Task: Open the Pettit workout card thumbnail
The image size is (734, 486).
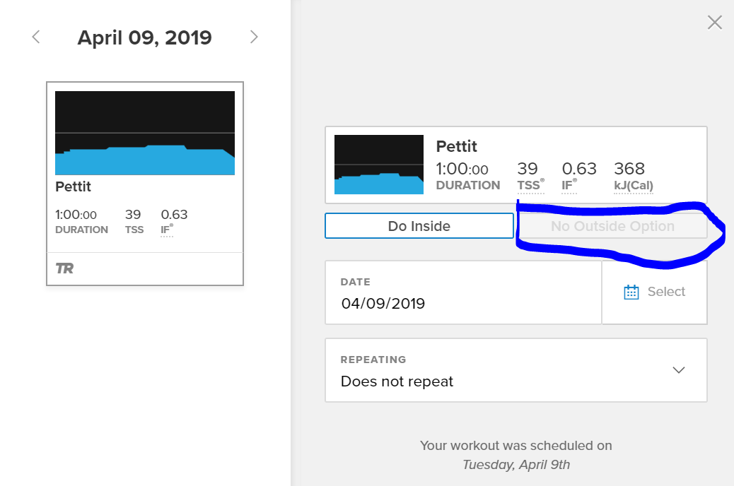Action: 145,133
